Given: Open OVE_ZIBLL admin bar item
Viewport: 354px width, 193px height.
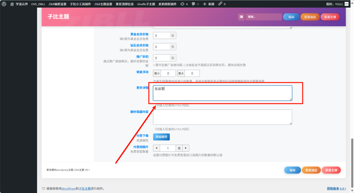Looking at the screenshot, I should coord(38,4).
